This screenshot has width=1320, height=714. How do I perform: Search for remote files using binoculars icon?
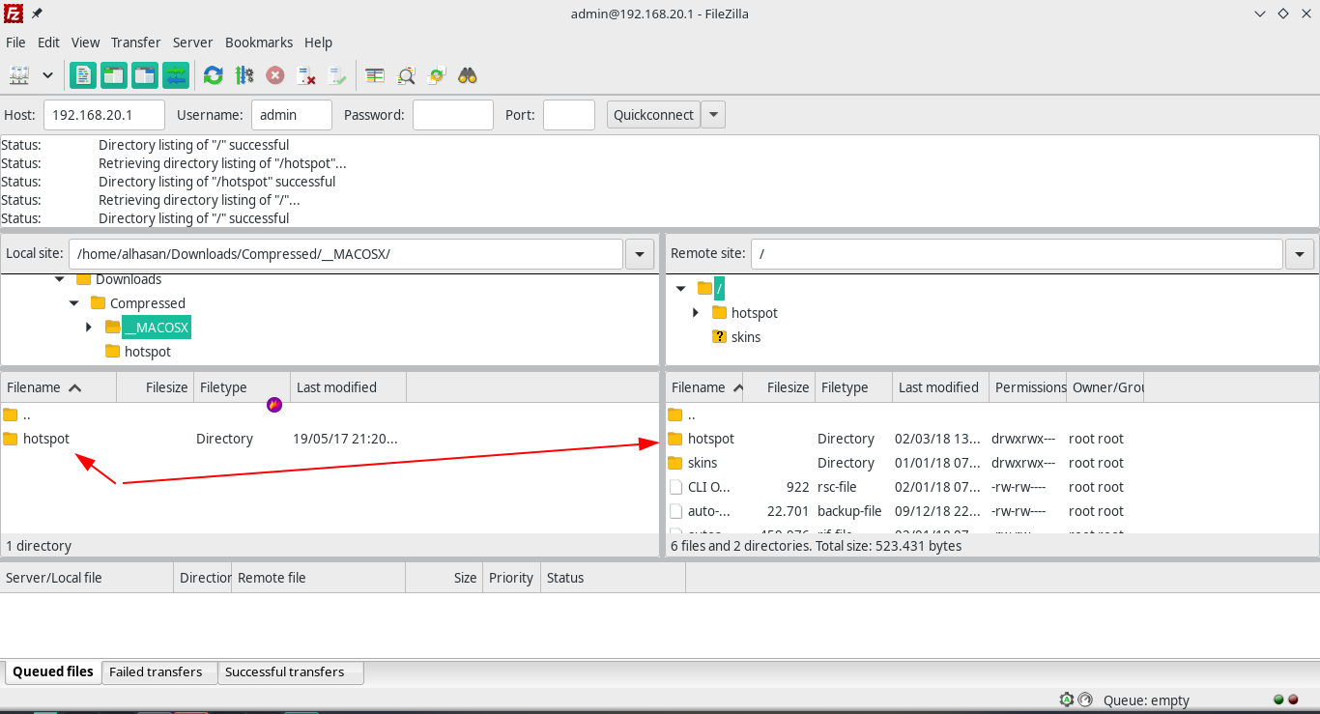(467, 74)
